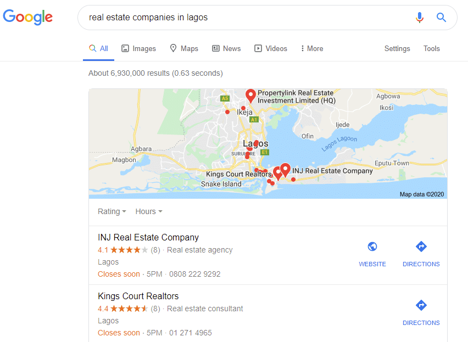Viewport: 468px width, 342px height.
Task: Open the News results tab
Action: point(226,48)
